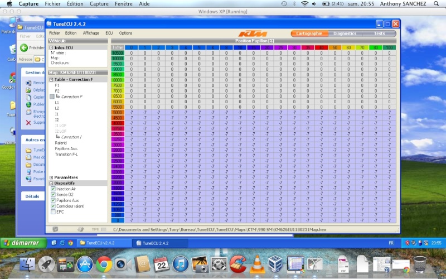Open Calendar icon in the Dock
446x279 pixels.
click(x=161, y=264)
